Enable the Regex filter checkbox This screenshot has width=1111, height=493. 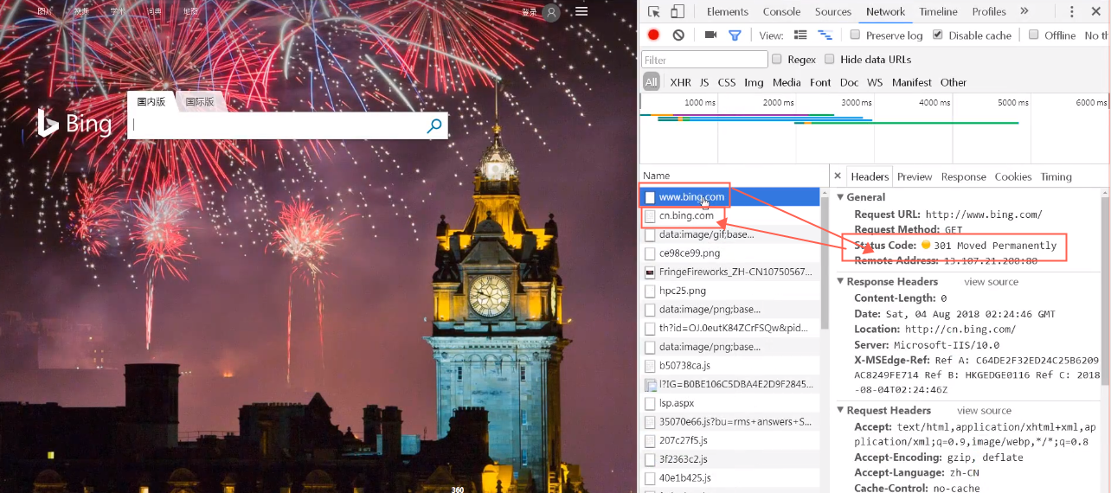pyautogui.click(x=776, y=59)
